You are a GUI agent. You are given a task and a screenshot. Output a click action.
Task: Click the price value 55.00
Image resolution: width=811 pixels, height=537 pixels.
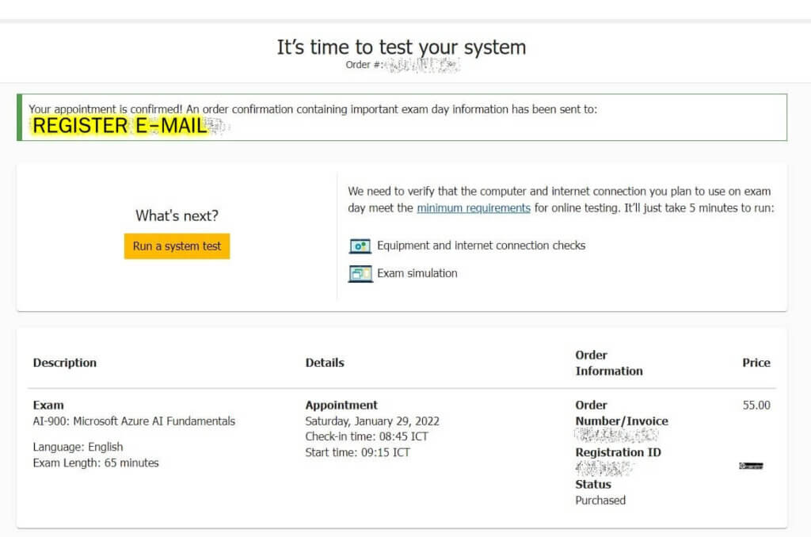756,405
